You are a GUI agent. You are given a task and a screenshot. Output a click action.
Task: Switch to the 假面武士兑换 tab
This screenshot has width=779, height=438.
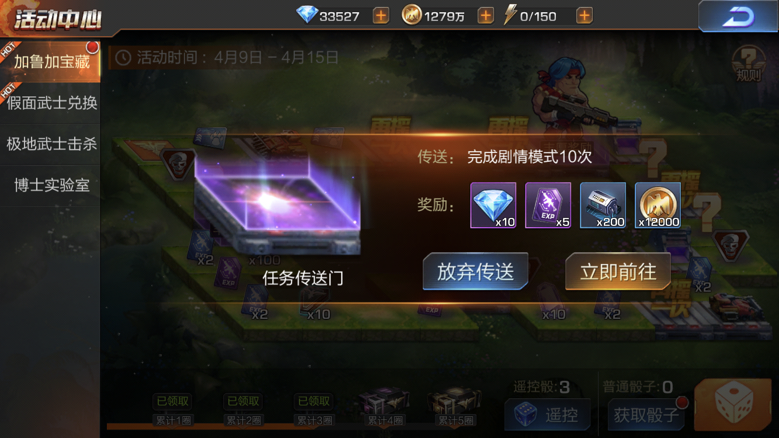click(x=51, y=103)
